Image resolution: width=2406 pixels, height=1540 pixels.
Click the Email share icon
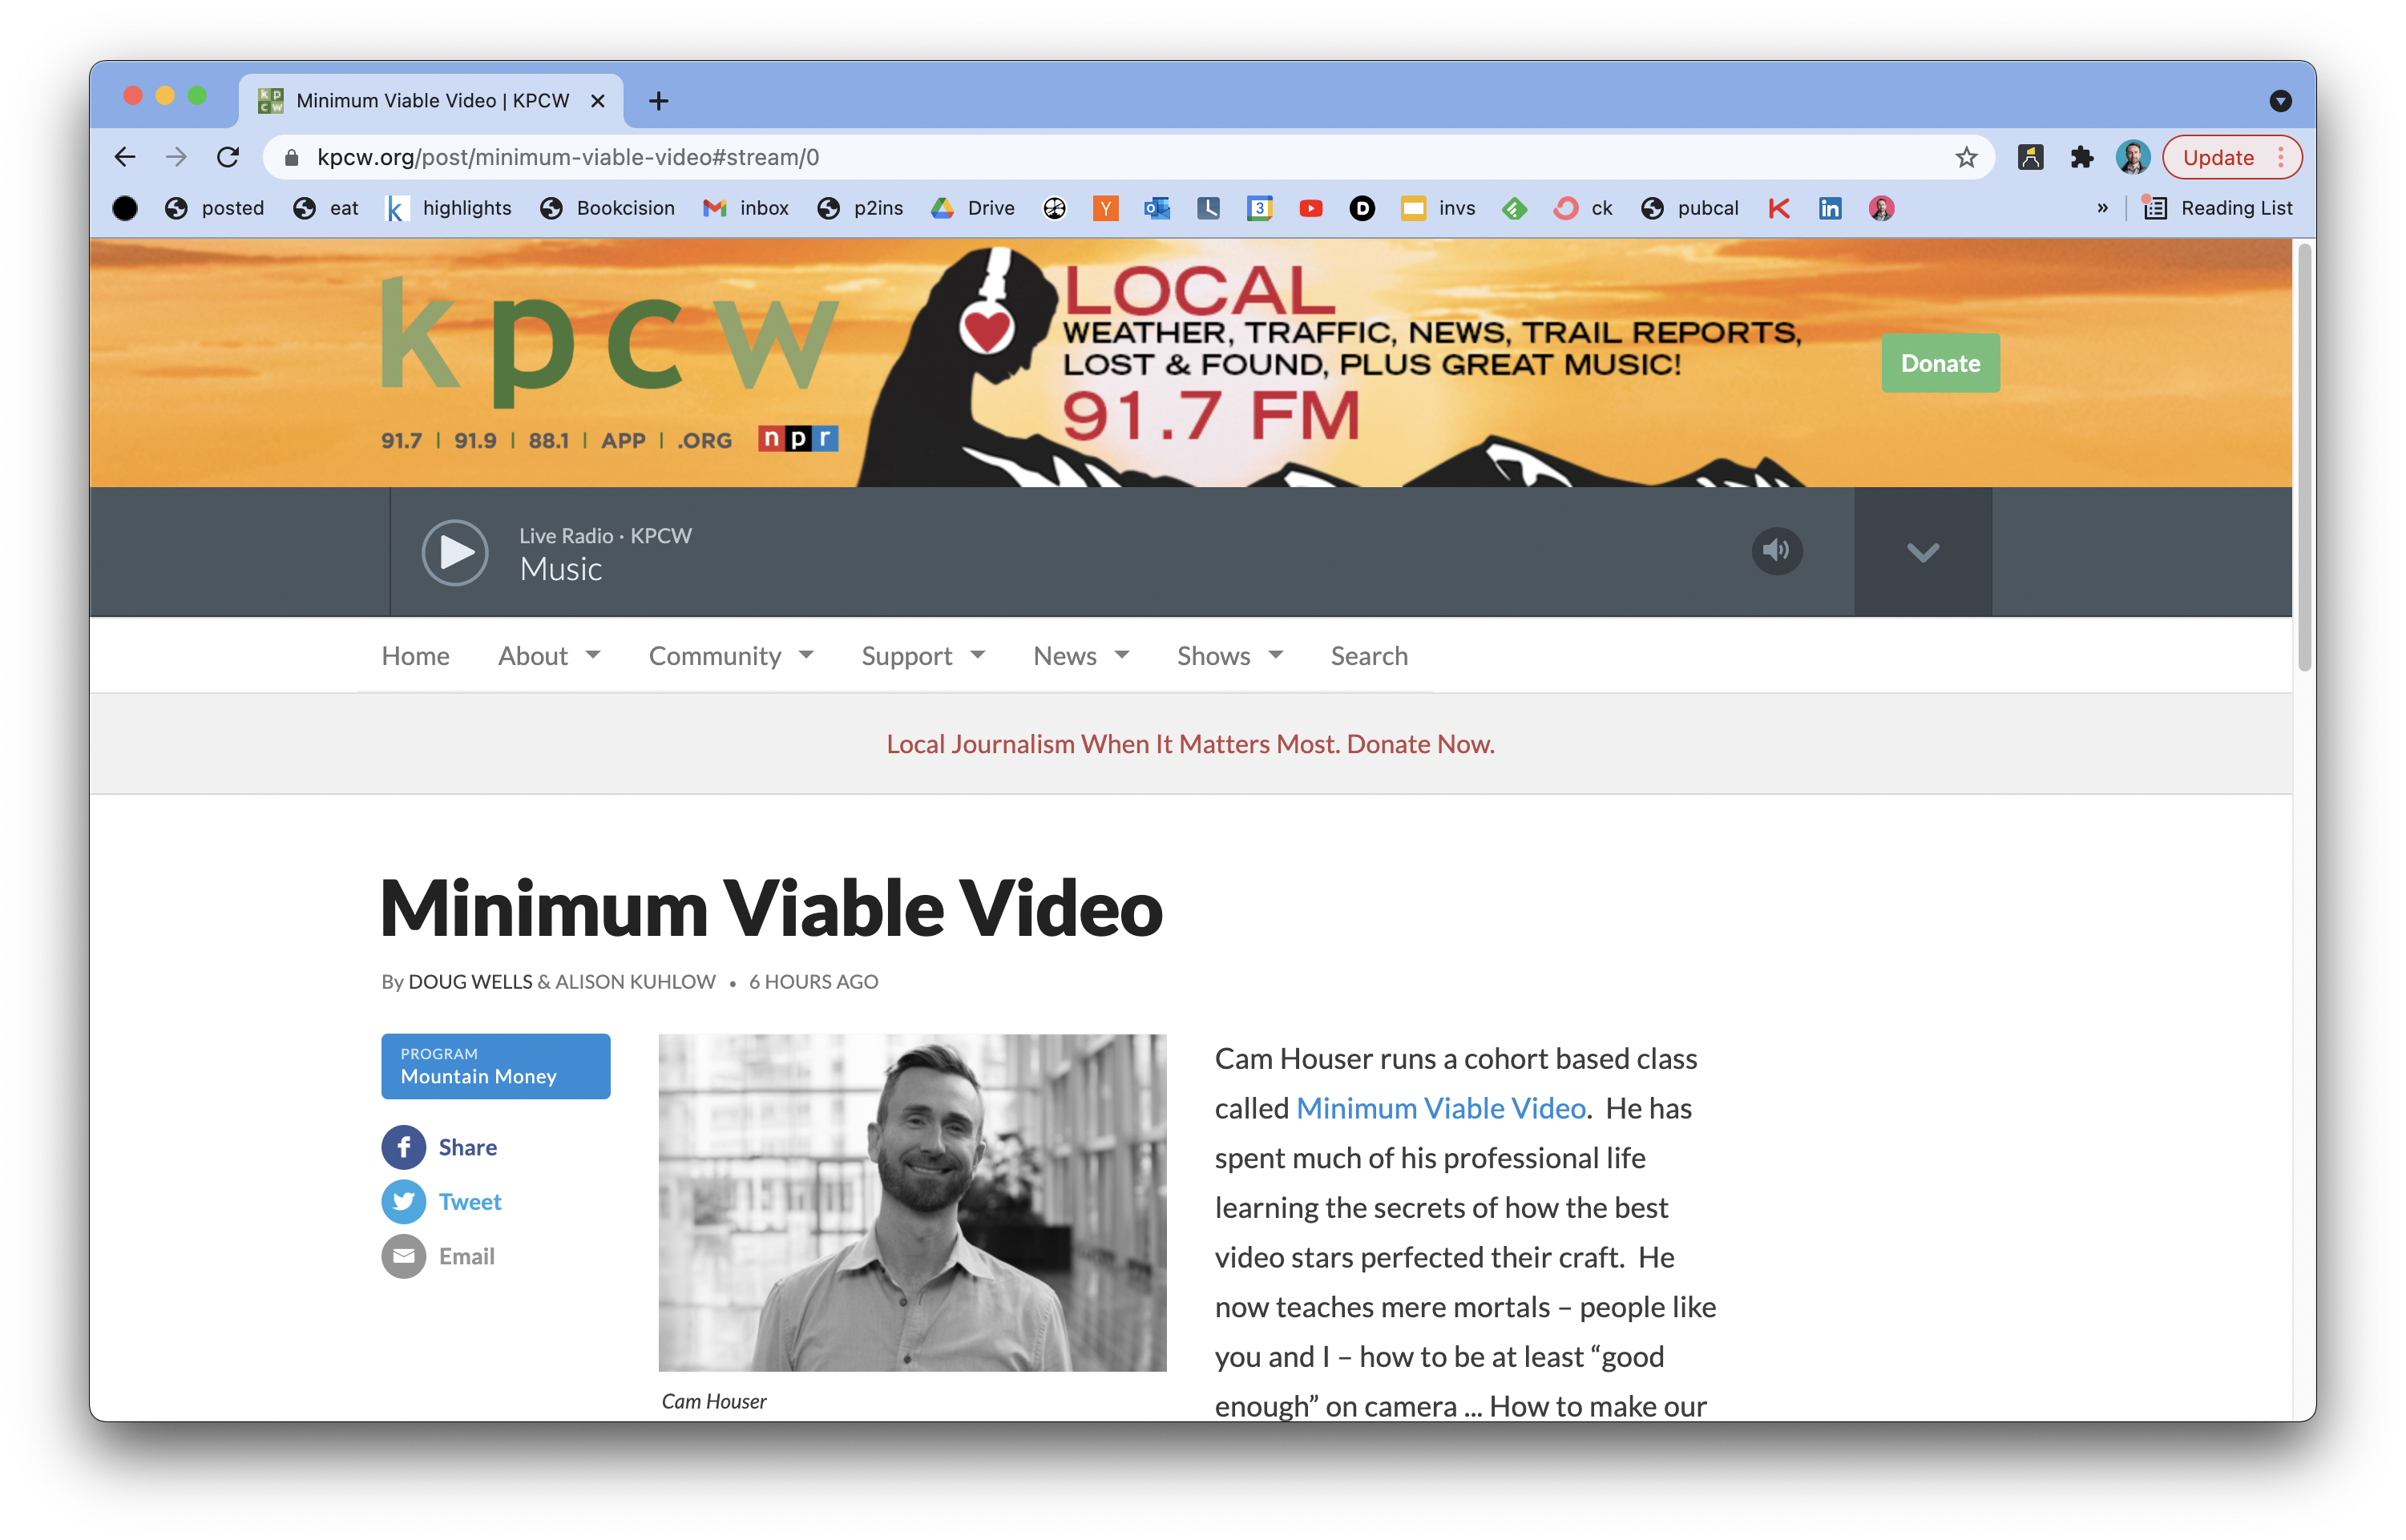405,1254
